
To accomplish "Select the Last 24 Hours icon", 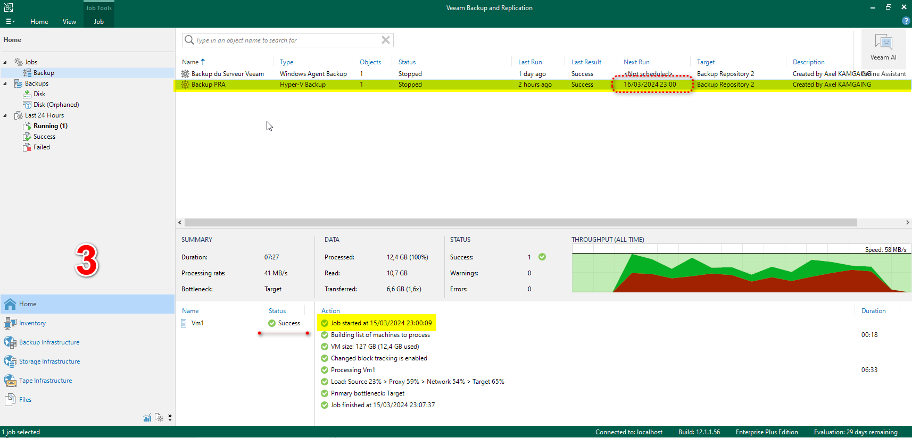I will [19, 115].
